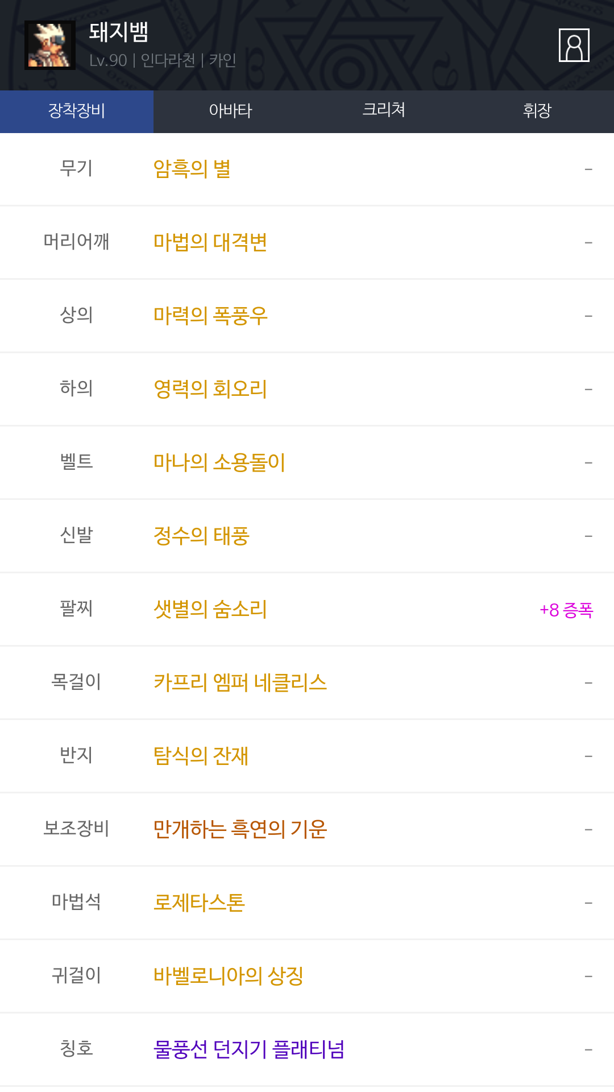
Task: Select belt item 마나의 소용돌이
Action: [219, 462]
